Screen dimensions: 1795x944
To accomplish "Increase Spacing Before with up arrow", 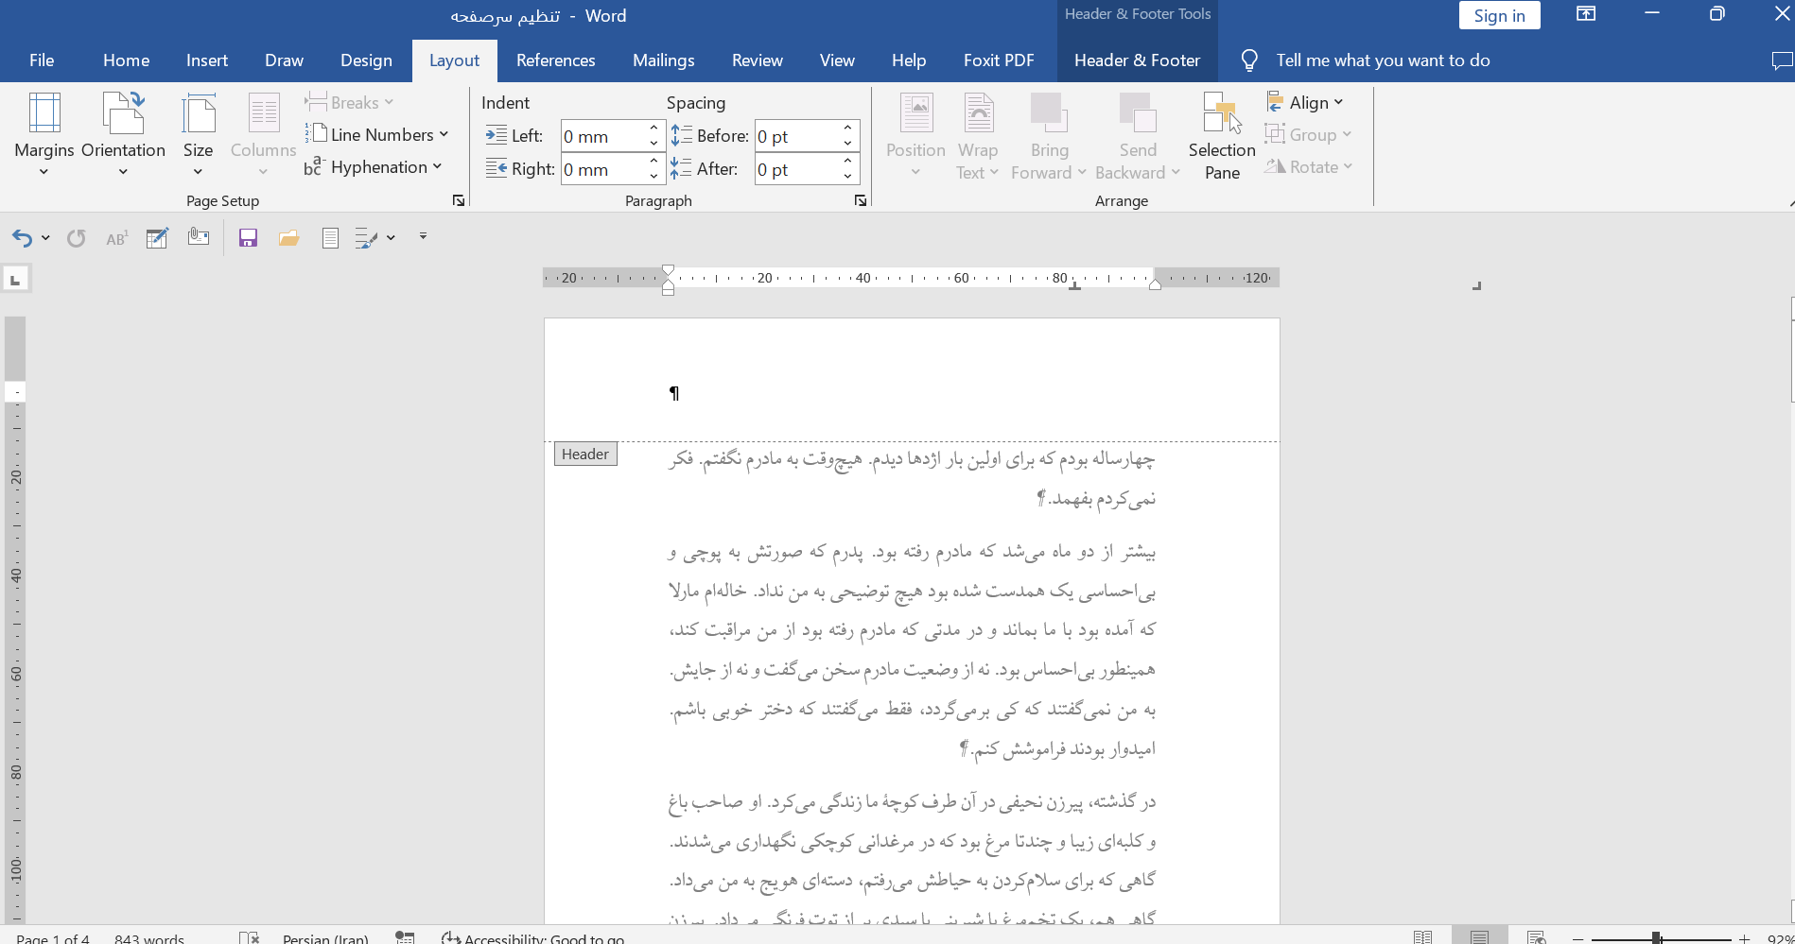I will [848, 128].
